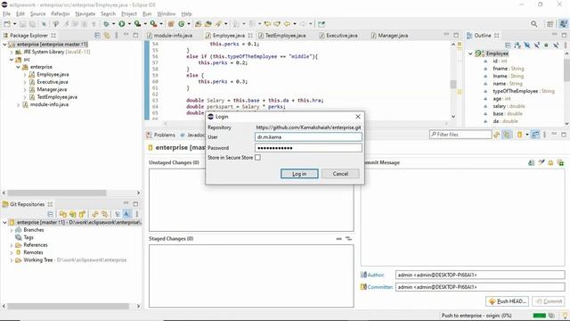This screenshot has width=570, height=321.
Task: Add existing local Git repository icon
Action: [x=63, y=214]
